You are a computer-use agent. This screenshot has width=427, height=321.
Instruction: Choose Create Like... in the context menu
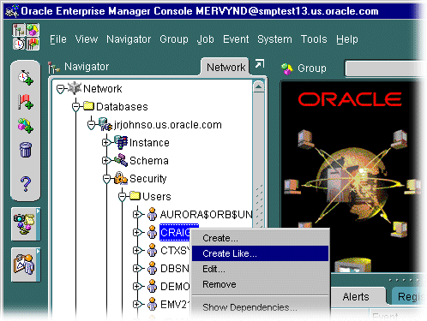(x=260, y=253)
